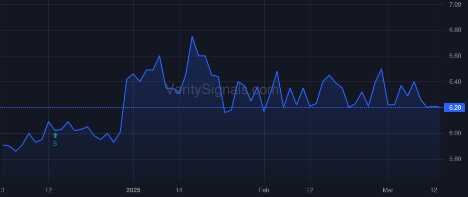Screen dimensions: 468x197
Task: Click the 14 date label after 2025
Action: 179,190
